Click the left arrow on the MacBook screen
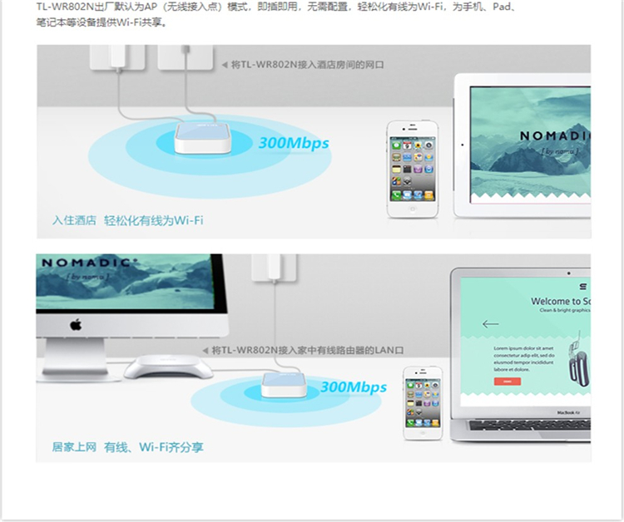Image resolution: width=624 pixels, height=522 pixels. pos(490,324)
